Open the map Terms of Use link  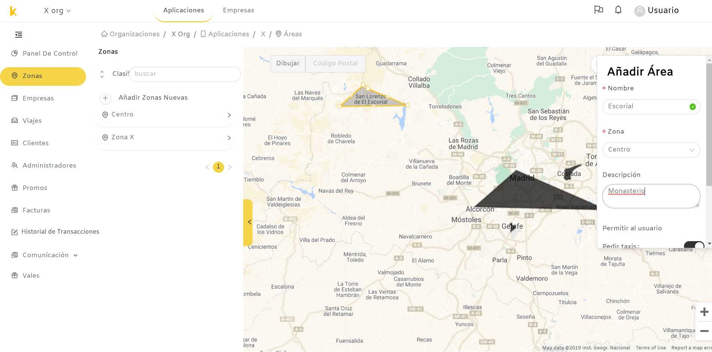[651, 348]
